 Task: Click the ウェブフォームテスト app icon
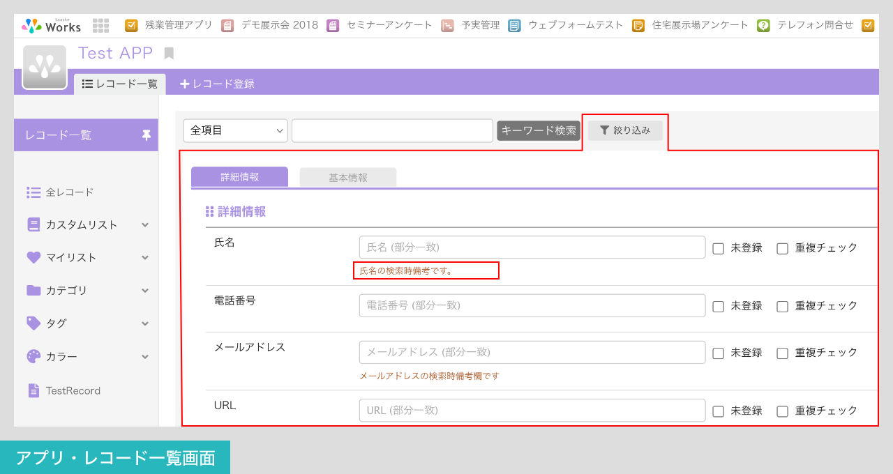click(x=514, y=26)
